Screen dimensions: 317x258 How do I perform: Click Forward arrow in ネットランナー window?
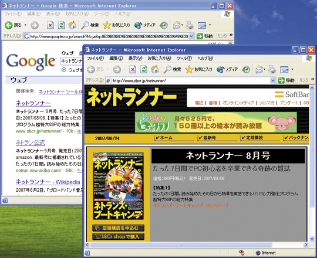coord(117,69)
